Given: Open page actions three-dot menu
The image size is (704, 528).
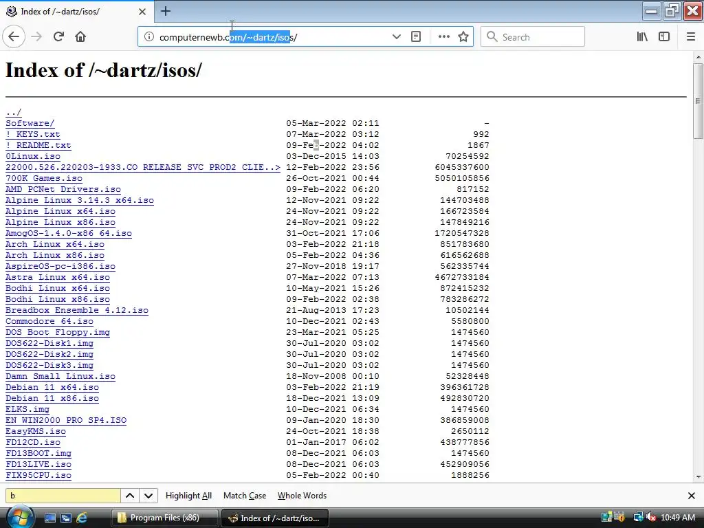Looking at the screenshot, I should tap(443, 37).
